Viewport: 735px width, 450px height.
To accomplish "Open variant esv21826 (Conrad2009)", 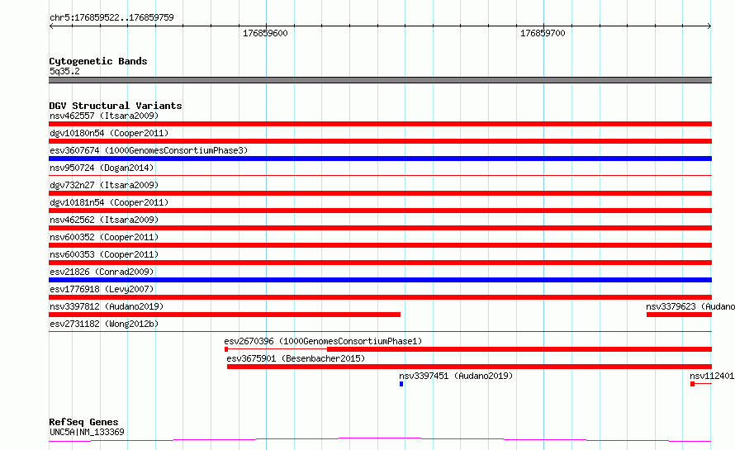I will pyautogui.click(x=102, y=272).
